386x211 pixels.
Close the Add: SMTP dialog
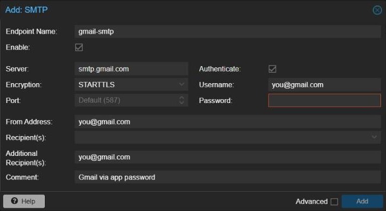pos(377,10)
